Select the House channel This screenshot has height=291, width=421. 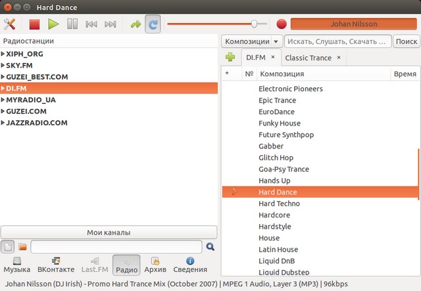point(320,238)
